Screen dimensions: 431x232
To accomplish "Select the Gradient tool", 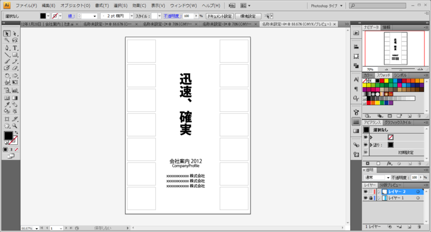I will [x=15, y=98].
